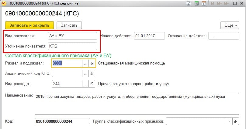Click the Вид показателя field
246x129 pixels.
pyautogui.click(x=72, y=36)
